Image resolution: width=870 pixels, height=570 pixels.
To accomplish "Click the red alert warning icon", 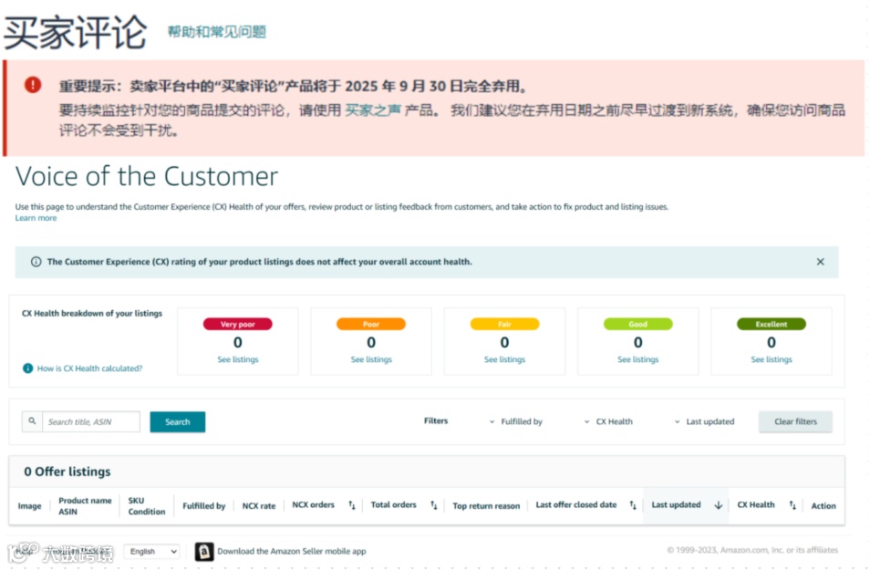I will [x=33, y=85].
